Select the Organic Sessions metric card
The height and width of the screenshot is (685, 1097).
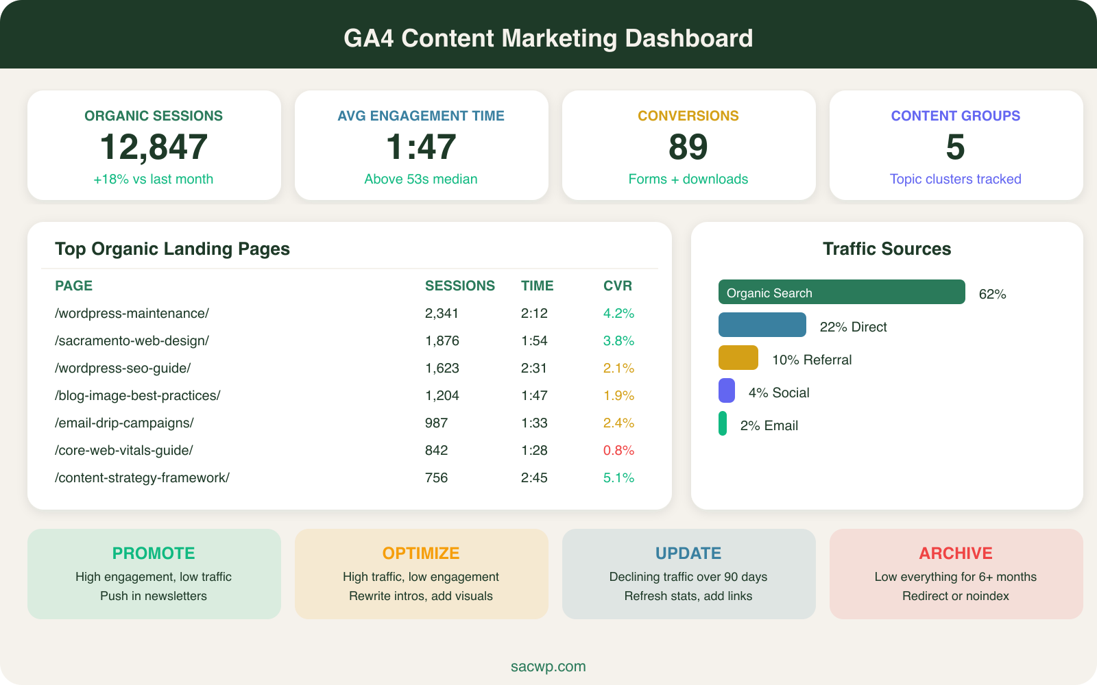tap(154, 145)
